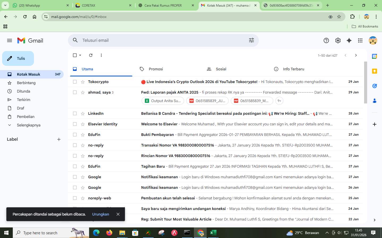The image size is (382, 238).
Task: Open Google Keep in the side panel
Action: (x=374, y=71)
